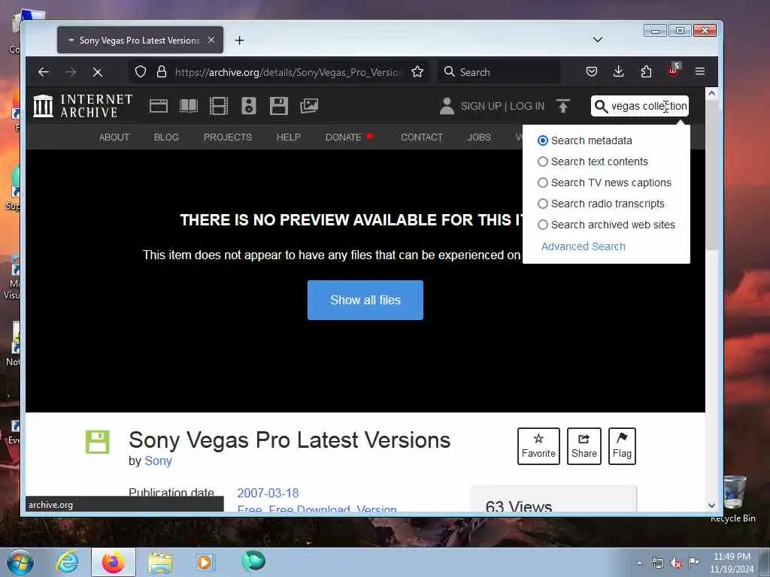Click the SIGN UP link
The image size is (770, 577).
click(480, 106)
